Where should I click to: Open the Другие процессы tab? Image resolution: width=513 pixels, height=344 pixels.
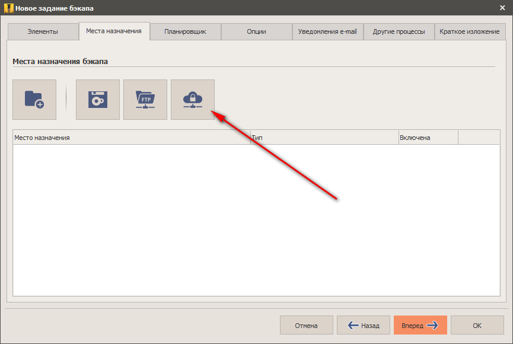(x=399, y=32)
